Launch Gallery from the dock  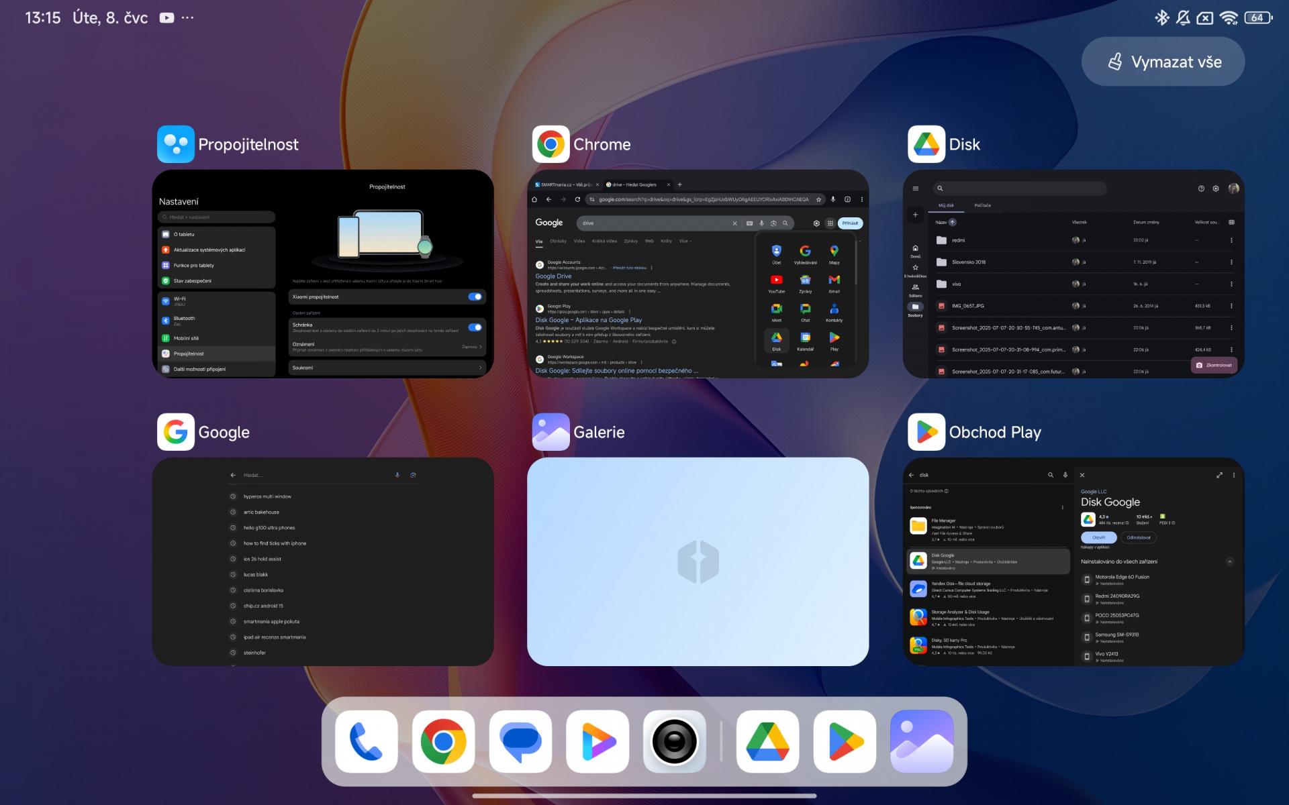[922, 741]
